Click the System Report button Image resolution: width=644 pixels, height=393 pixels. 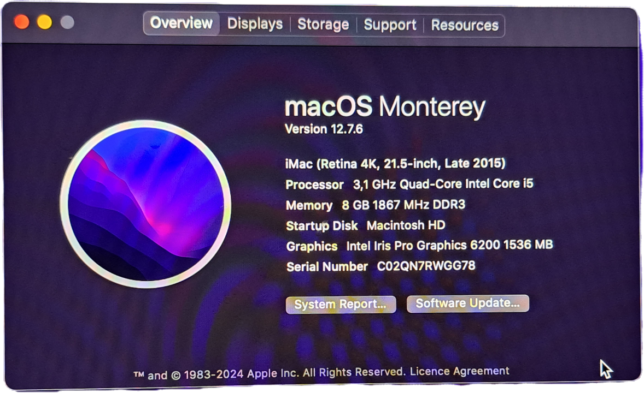(341, 305)
